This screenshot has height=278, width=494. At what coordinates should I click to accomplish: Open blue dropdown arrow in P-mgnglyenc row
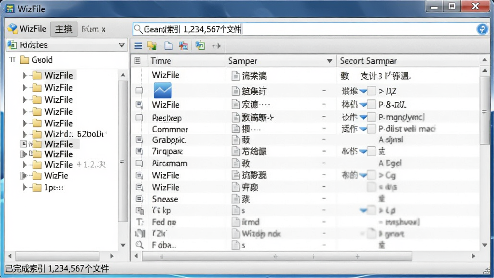coord(363,117)
